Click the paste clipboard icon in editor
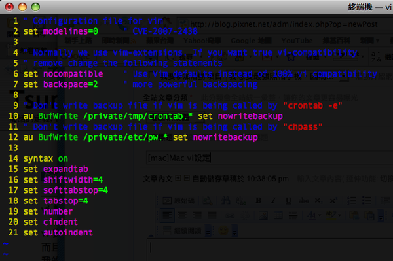This screenshot has width=393, height=261. [x=354, y=216]
